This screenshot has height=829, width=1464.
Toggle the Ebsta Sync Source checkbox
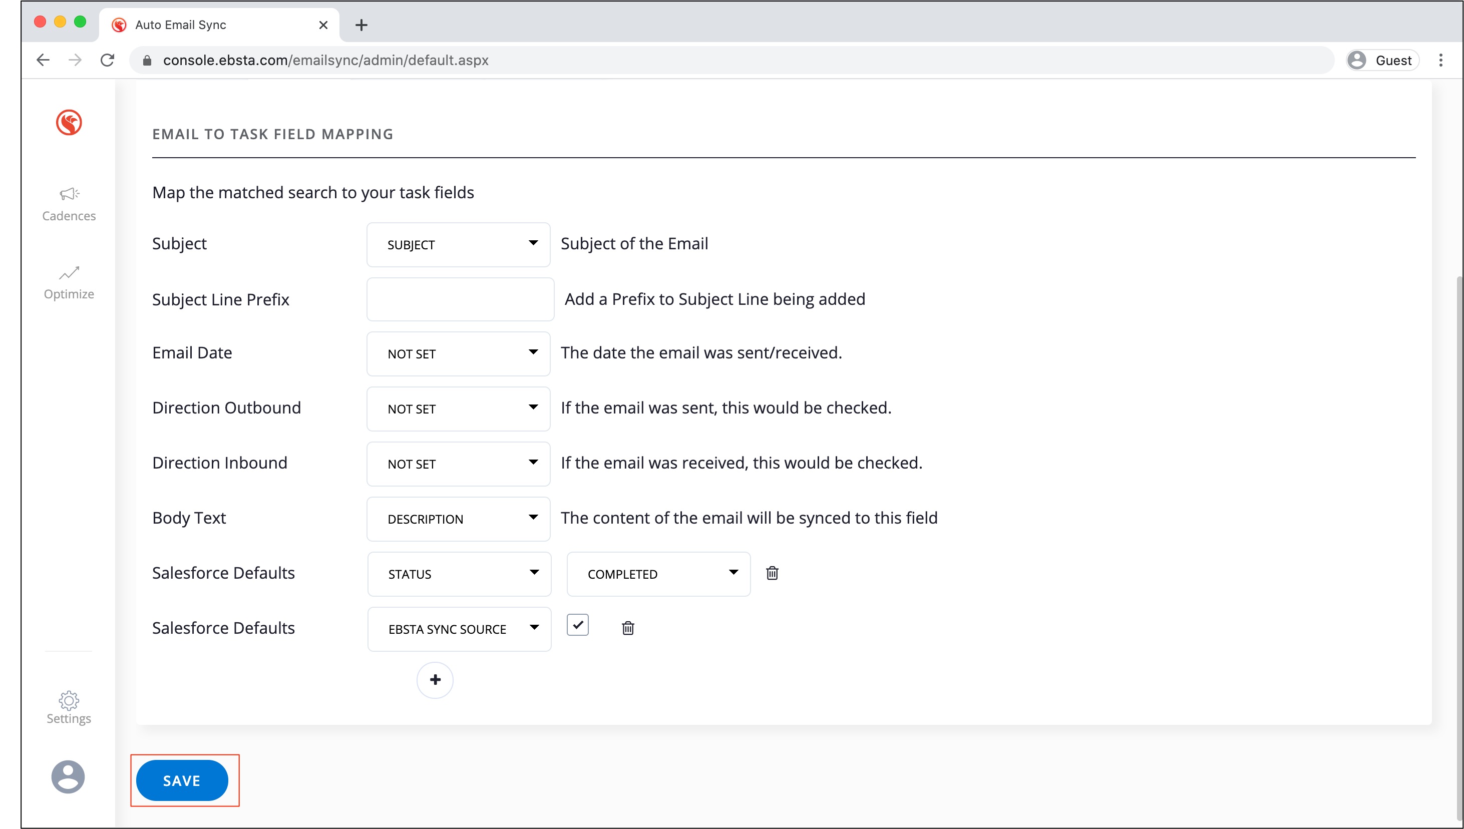pyautogui.click(x=577, y=625)
